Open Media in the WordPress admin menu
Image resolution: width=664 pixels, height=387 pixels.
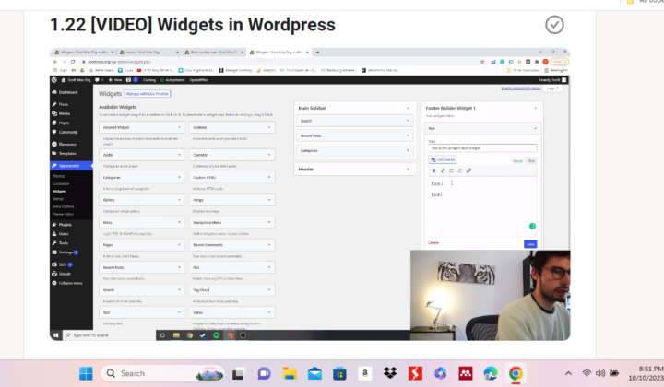pos(65,113)
